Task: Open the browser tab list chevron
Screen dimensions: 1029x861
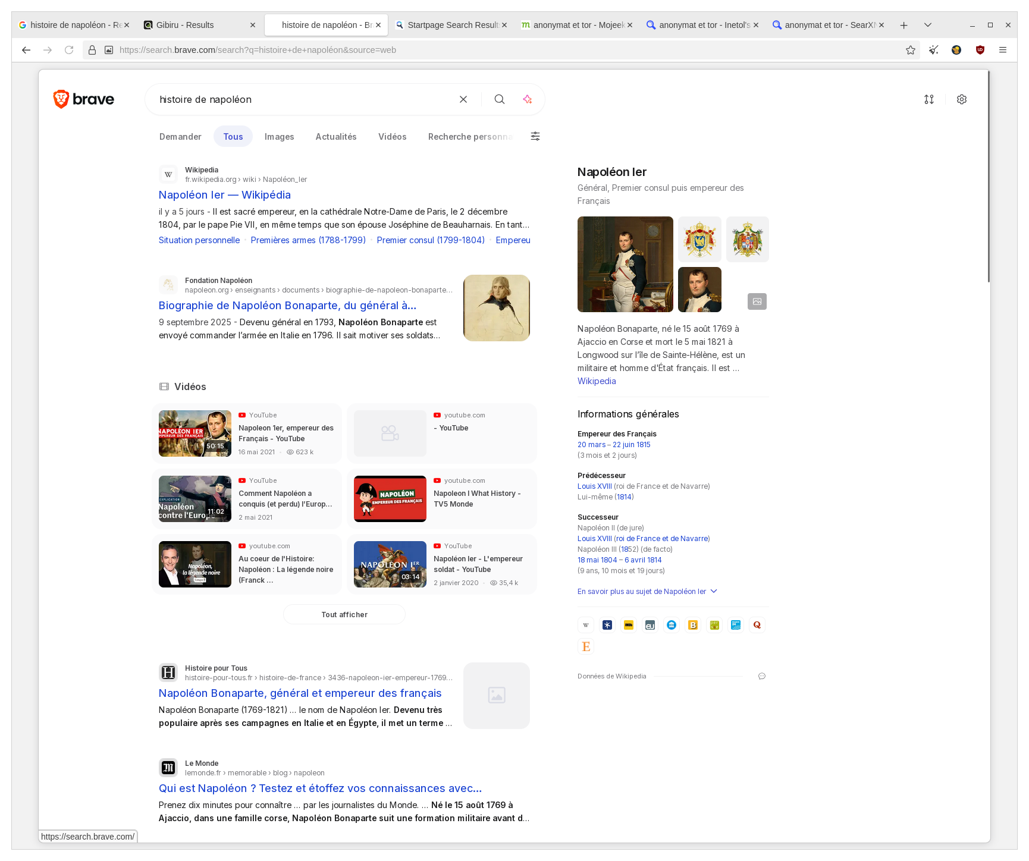Action: point(927,25)
